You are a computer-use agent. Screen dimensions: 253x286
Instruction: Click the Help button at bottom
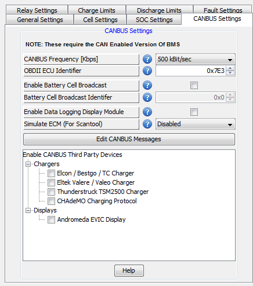[x=129, y=270]
